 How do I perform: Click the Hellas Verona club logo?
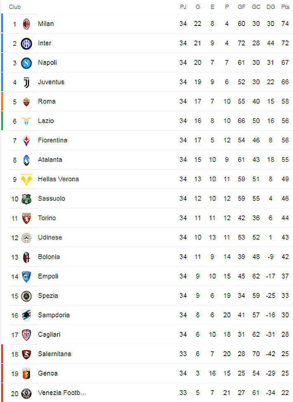pos(26,179)
